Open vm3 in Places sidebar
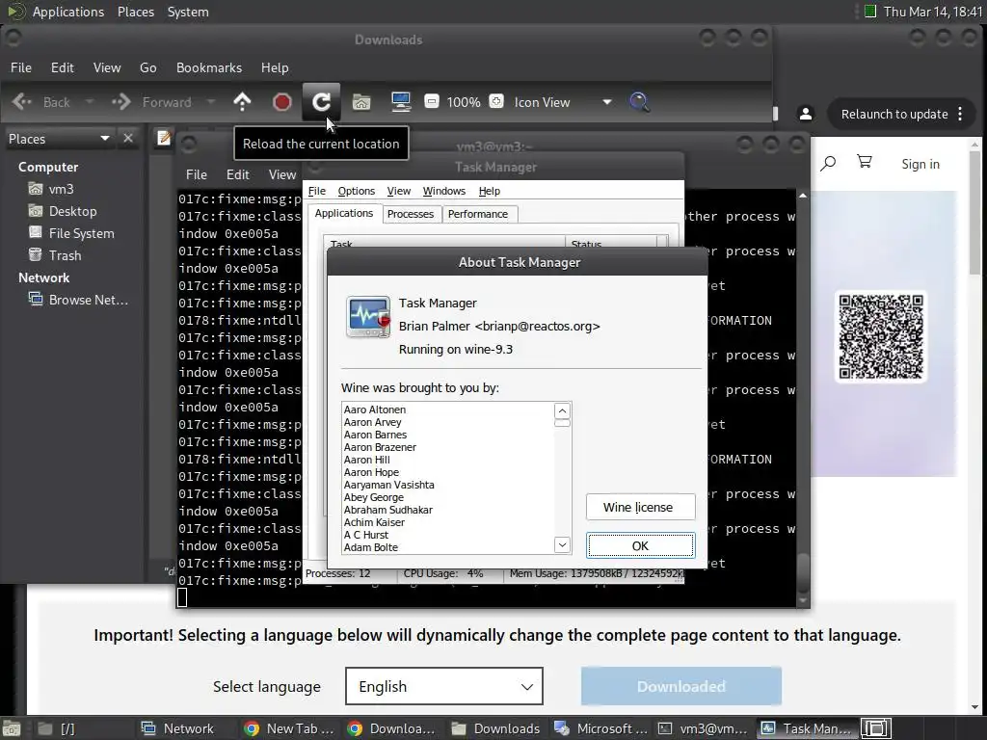The height and width of the screenshot is (740, 987). coord(61,189)
